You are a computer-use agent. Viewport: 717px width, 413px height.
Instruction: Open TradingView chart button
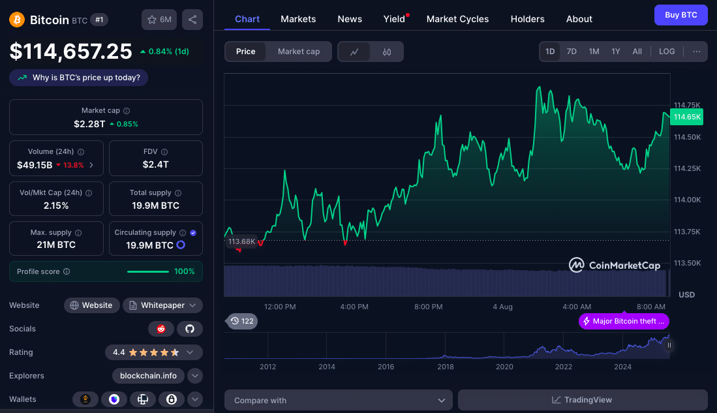tap(583, 400)
